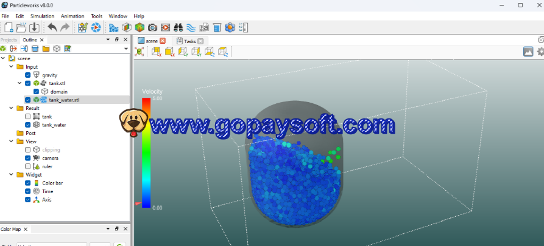
Task: Click the blue beaker icon
Action: click(x=217, y=27)
